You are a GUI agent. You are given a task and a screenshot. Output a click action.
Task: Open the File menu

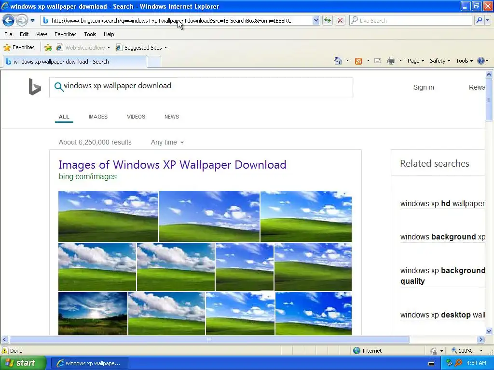coord(8,34)
